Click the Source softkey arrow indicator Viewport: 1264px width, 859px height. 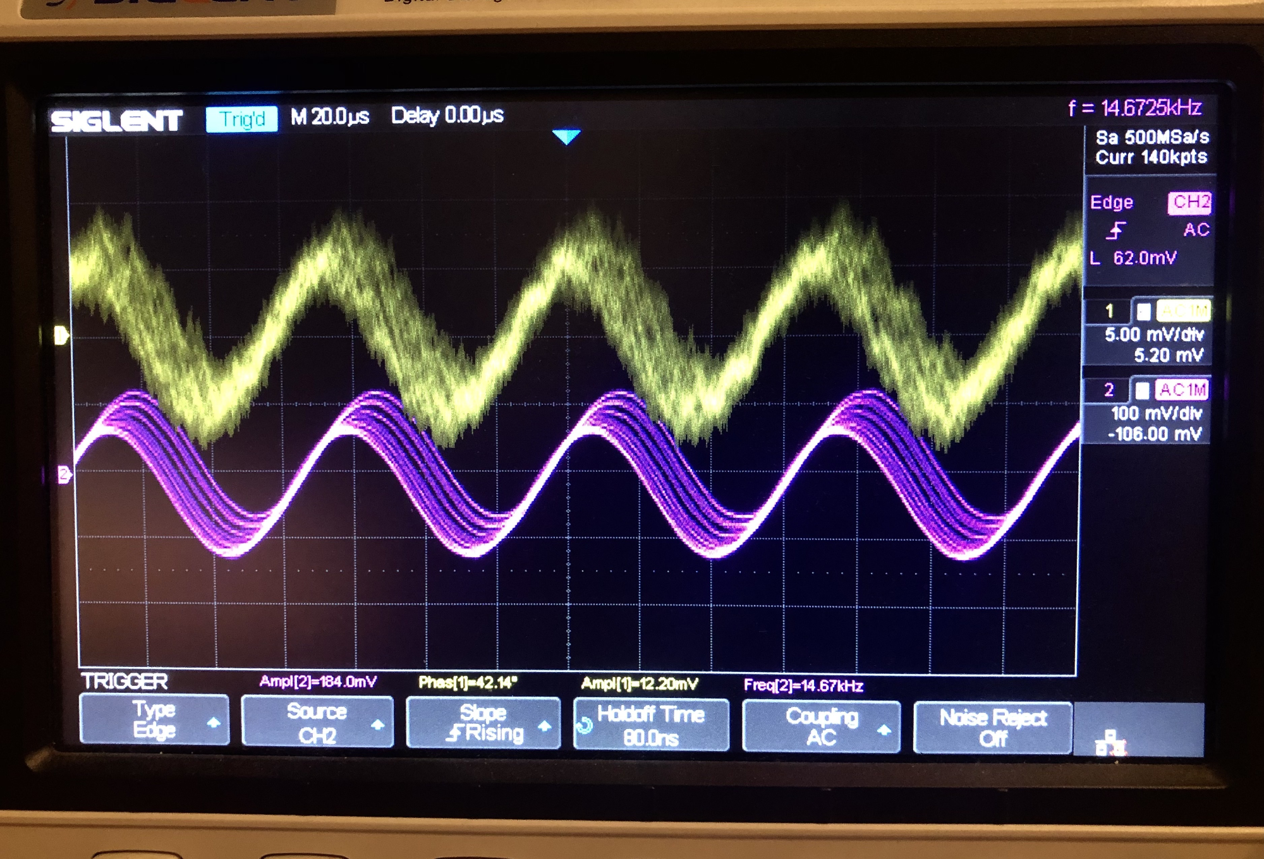pyautogui.click(x=378, y=724)
